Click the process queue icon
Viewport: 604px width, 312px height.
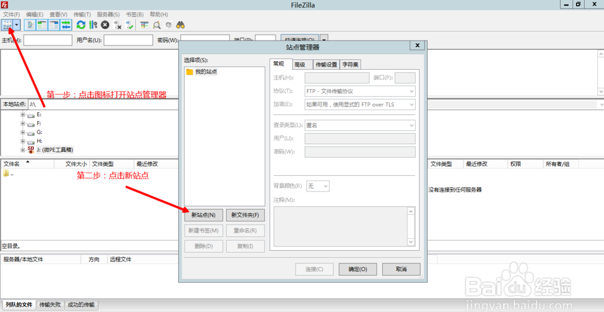(x=93, y=25)
